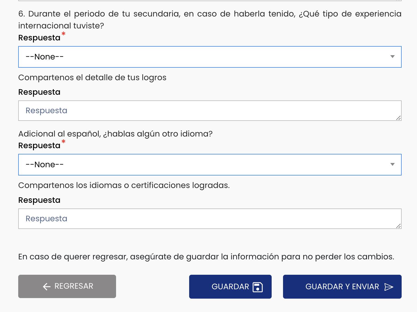Click red asterisk above the idioma dropdown
This screenshot has height=312, width=417.
(x=63, y=142)
